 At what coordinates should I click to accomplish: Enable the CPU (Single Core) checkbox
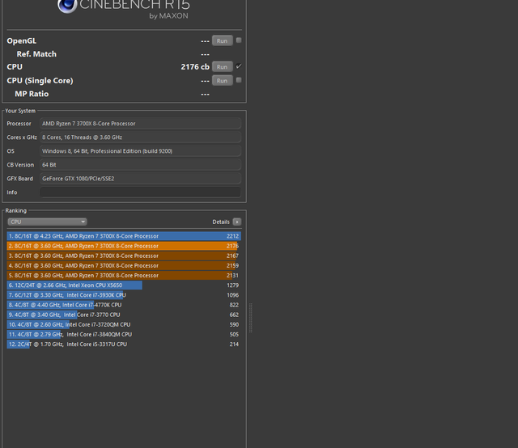[239, 80]
